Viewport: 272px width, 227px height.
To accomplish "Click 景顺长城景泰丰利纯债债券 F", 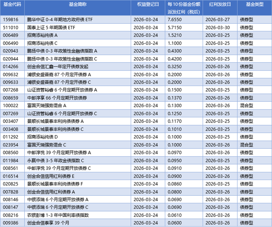I will [55, 184].
